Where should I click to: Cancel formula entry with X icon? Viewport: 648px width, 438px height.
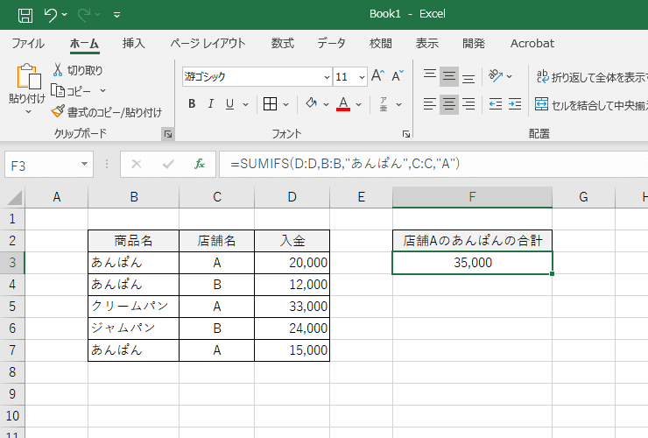pyautogui.click(x=137, y=165)
